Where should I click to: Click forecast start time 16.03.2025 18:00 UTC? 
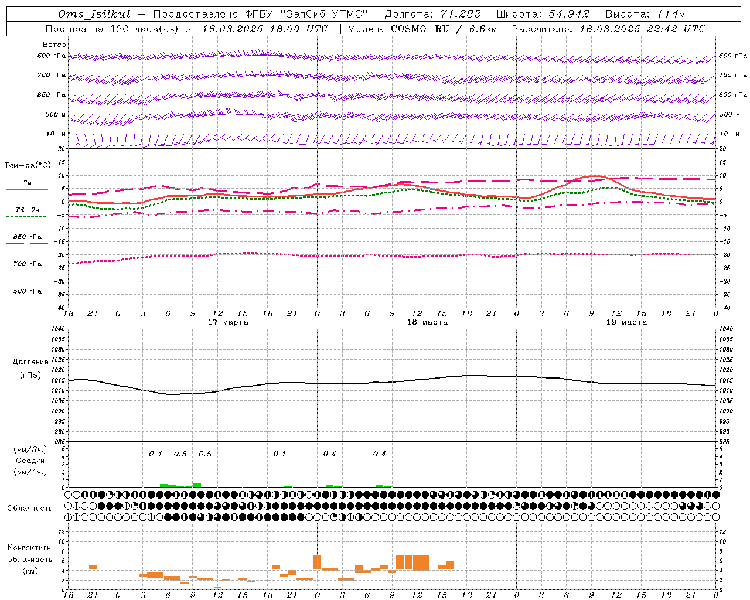tap(265, 29)
